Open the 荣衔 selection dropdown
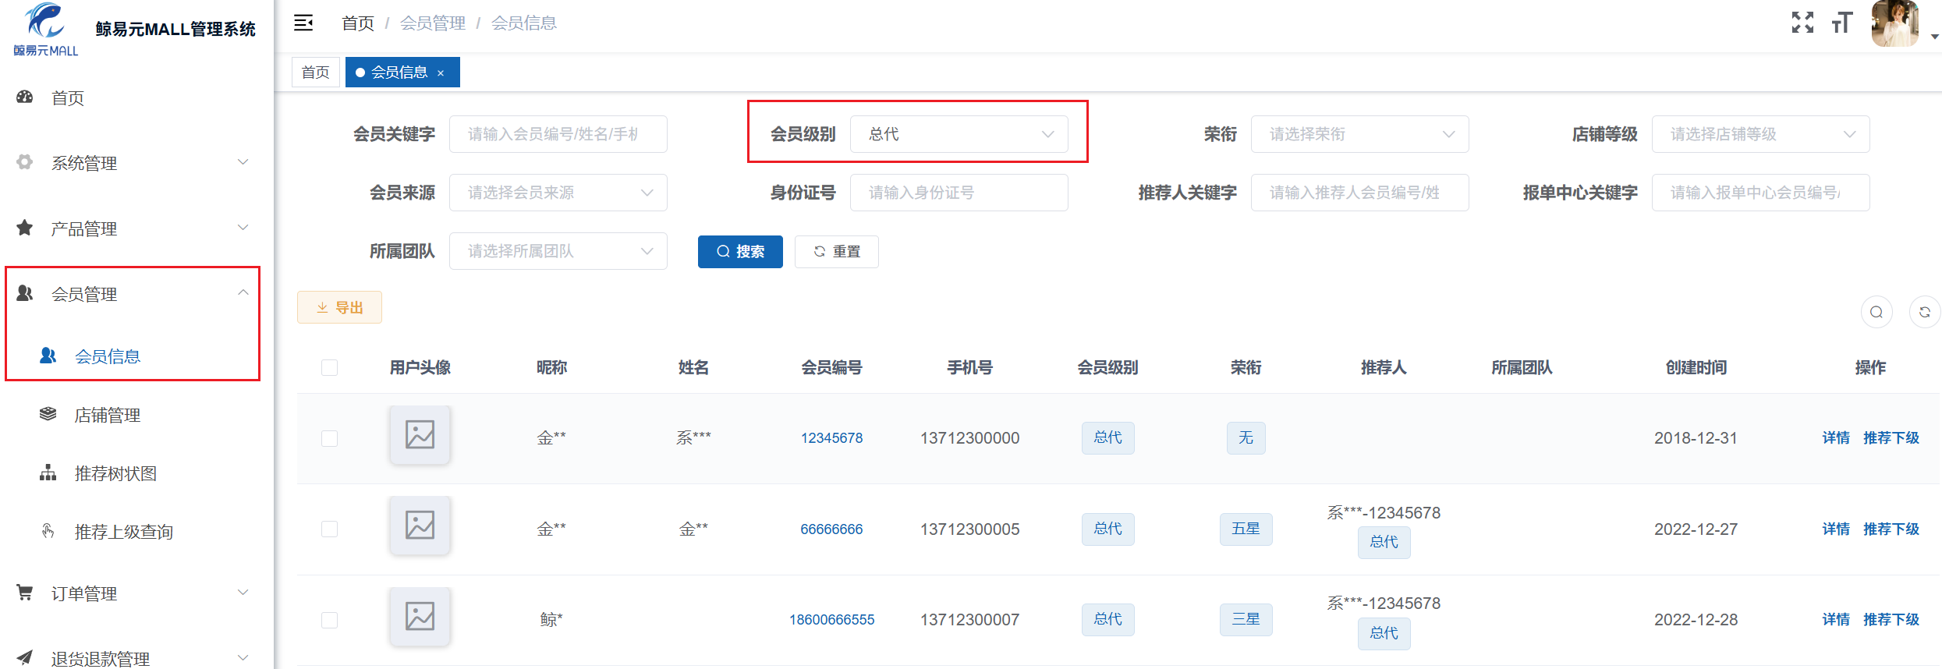 pos(1359,134)
